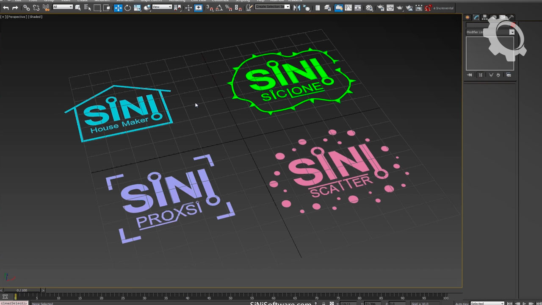Activate the Select and Move tool
542x305 pixels.
[118, 8]
